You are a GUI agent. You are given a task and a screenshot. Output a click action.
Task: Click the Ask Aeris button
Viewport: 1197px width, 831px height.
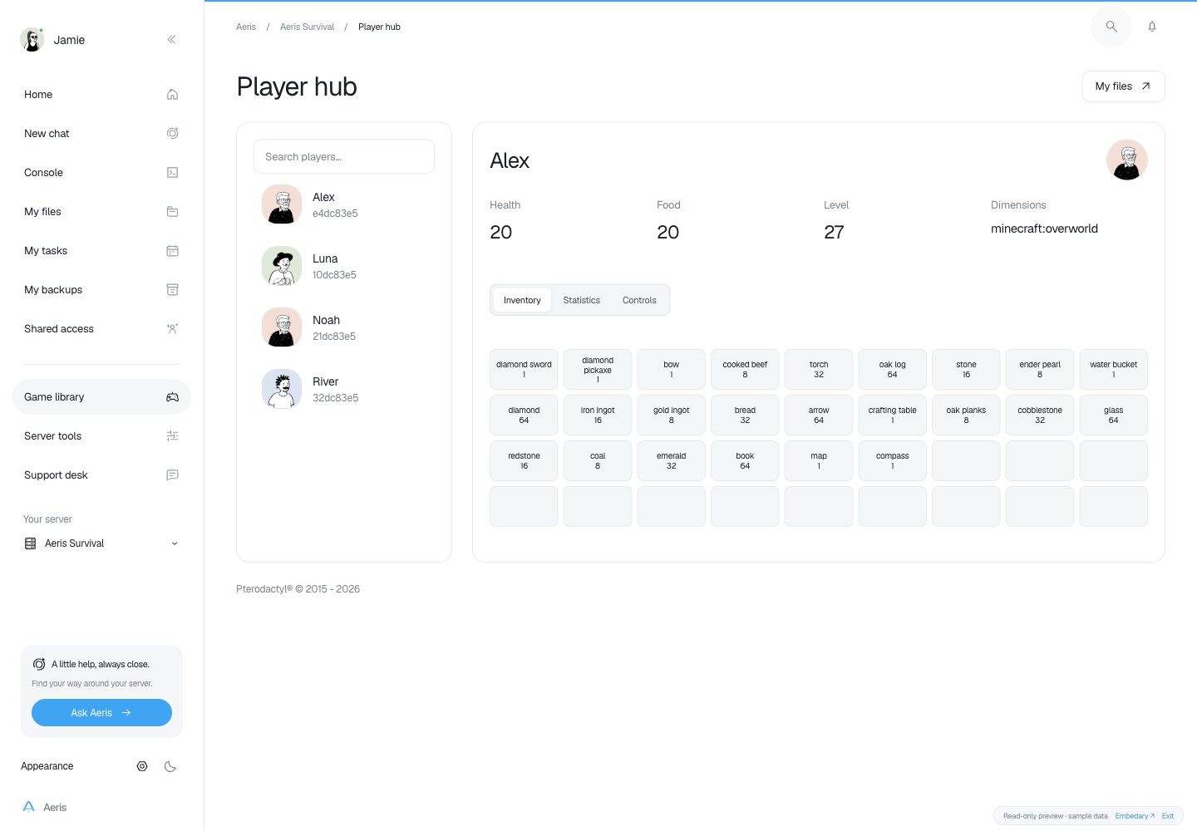(101, 712)
